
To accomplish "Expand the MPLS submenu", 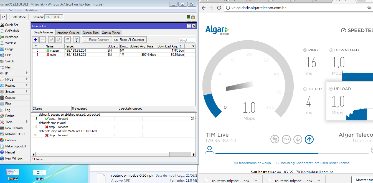I will [x=27, y=79].
